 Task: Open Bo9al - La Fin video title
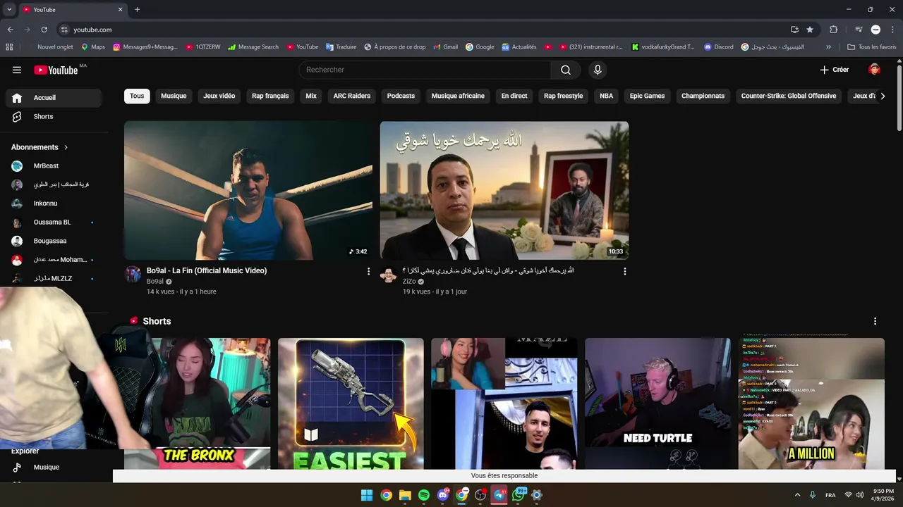tap(207, 270)
